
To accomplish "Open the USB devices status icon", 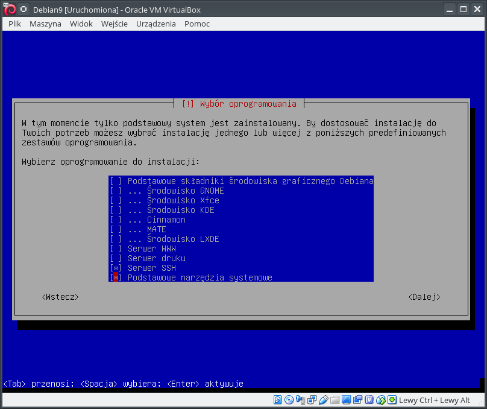I will [x=324, y=400].
